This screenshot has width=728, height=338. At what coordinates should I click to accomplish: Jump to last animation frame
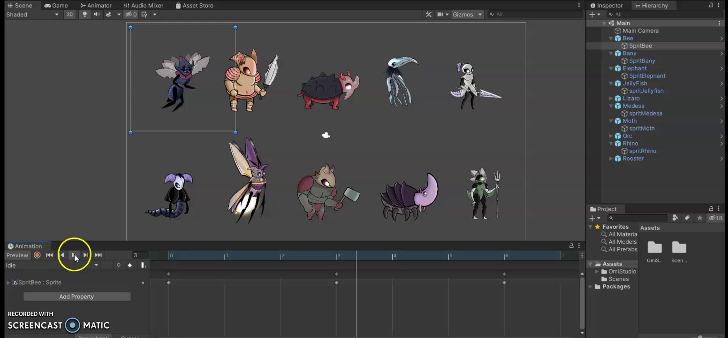(x=98, y=255)
